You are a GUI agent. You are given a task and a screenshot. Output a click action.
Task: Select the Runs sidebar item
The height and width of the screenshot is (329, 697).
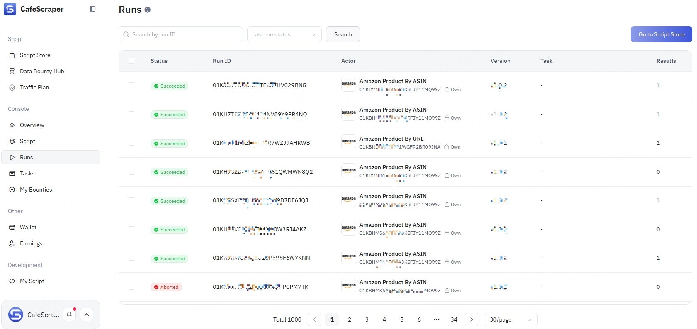(x=51, y=157)
